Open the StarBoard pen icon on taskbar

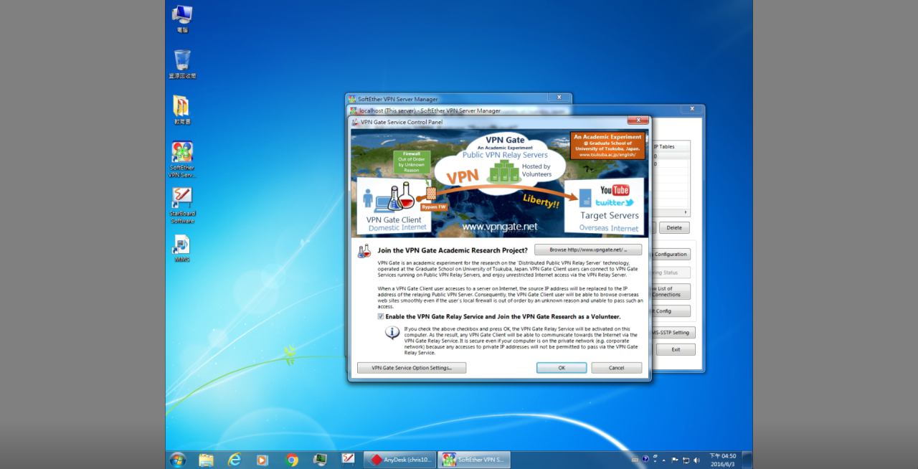(x=348, y=458)
